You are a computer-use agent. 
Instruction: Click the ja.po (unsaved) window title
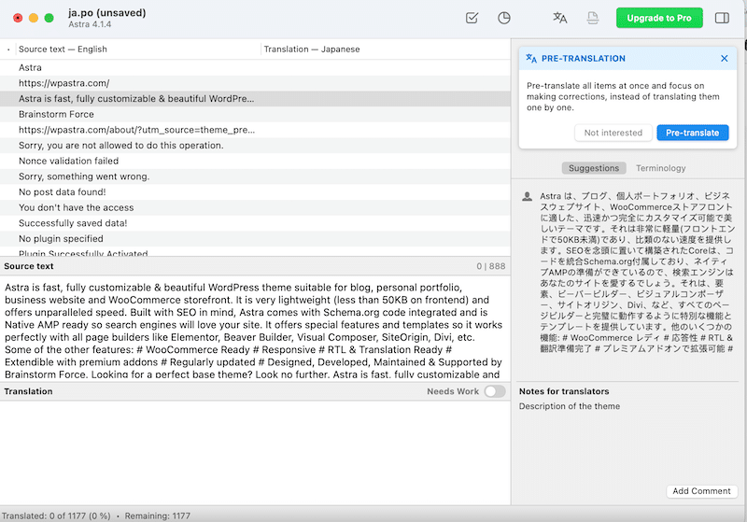click(x=106, y=13)
